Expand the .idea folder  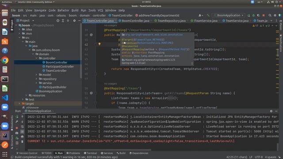(19, 30)
